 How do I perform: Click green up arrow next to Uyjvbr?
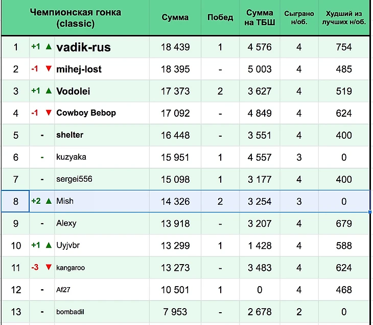[x=49, y=245]
